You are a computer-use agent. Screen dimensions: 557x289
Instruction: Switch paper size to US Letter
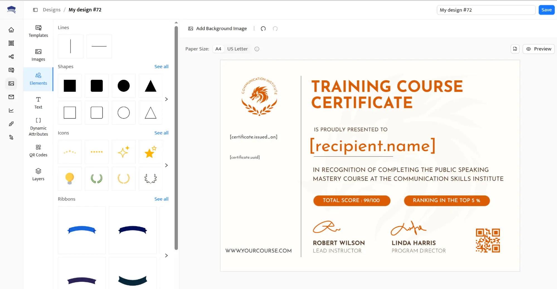237,49
